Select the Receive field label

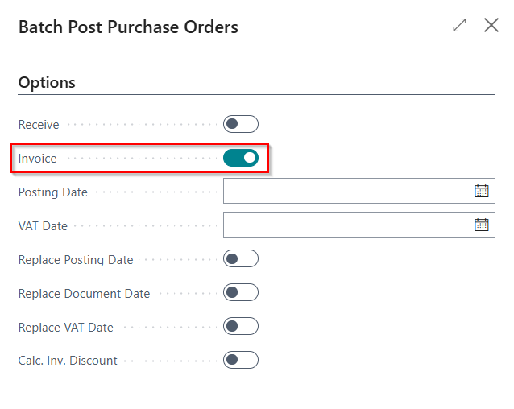39,125
